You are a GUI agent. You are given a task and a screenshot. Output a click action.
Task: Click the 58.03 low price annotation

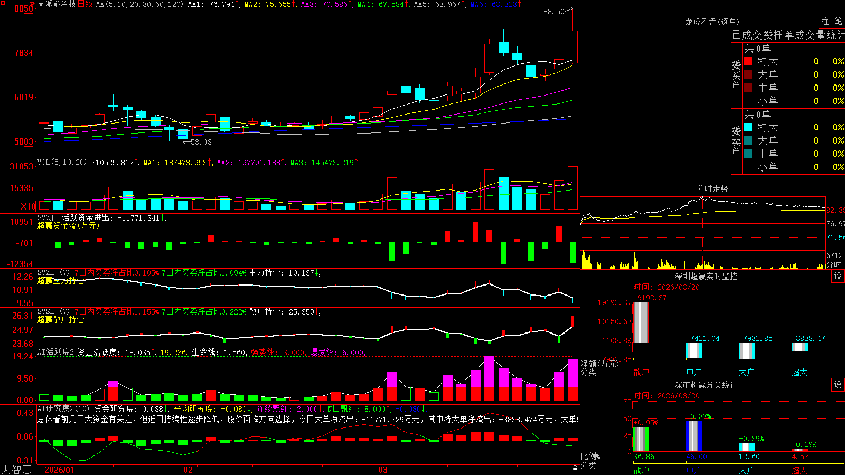[x=201, y=142]
